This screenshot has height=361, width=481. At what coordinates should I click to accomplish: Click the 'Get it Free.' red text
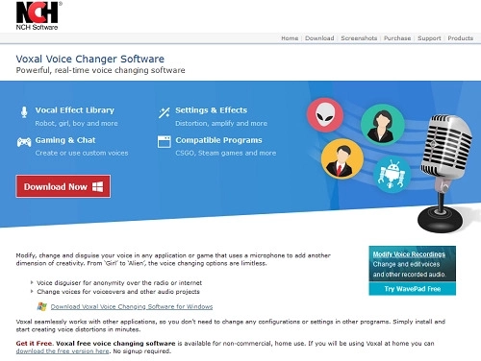coord(35,343)
